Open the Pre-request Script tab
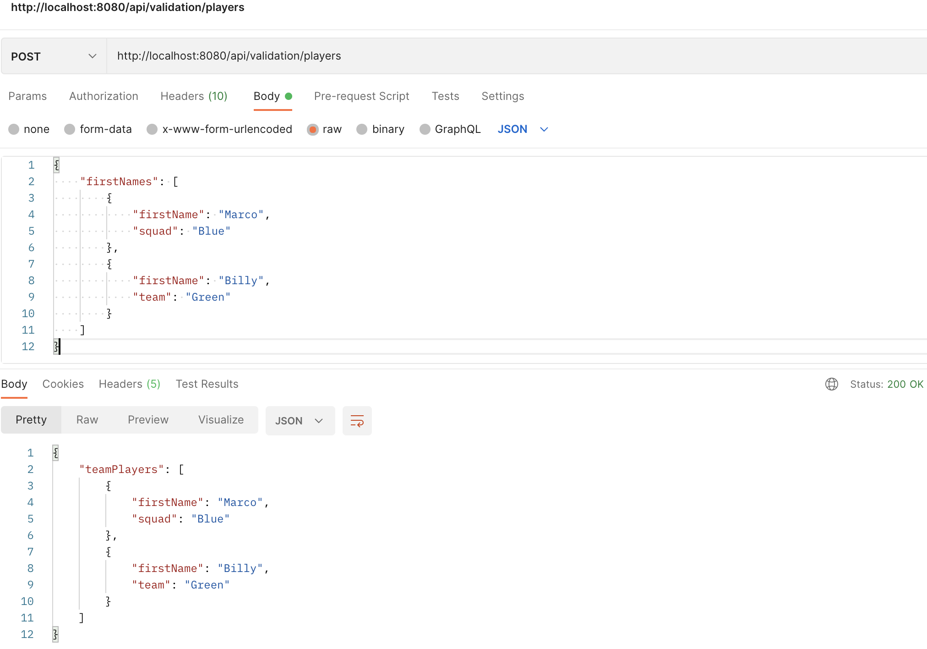927x649 pixels. tap(361, 96)
